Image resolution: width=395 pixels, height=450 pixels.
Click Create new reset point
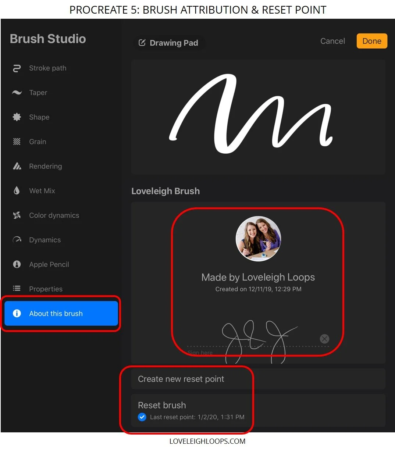181,379
